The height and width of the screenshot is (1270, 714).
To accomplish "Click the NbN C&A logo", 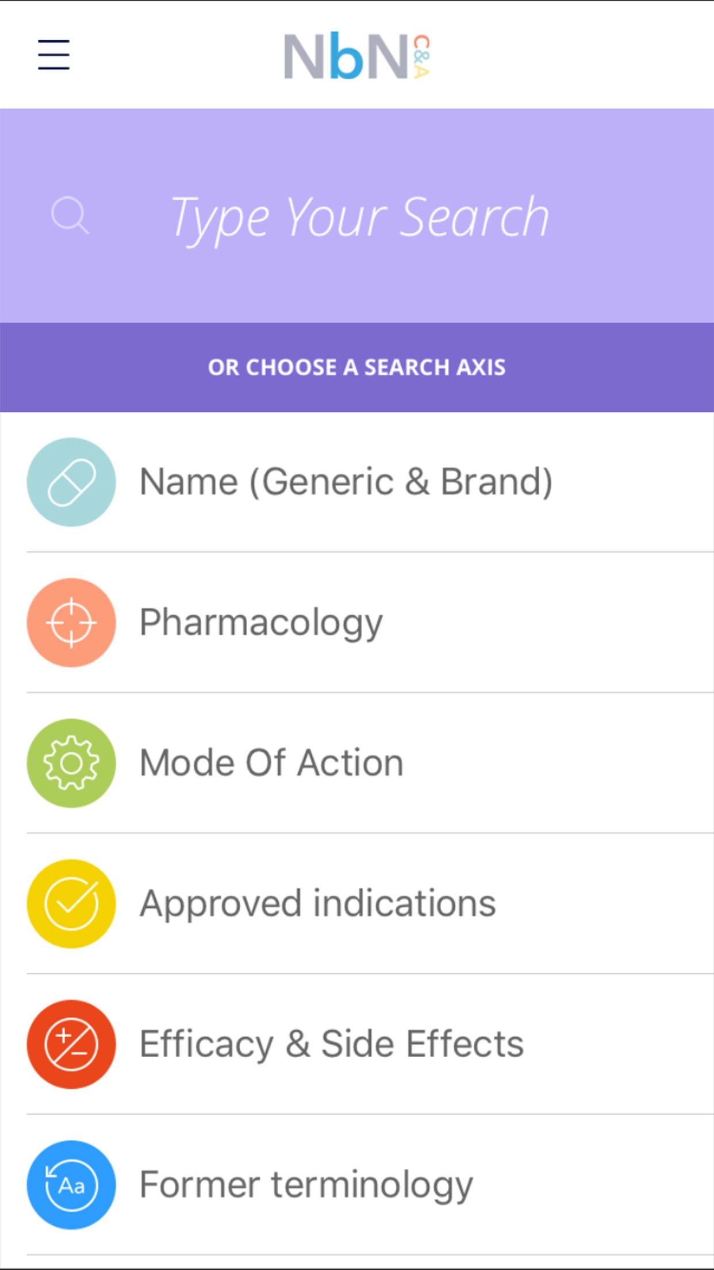I will (x=357, y=56).
